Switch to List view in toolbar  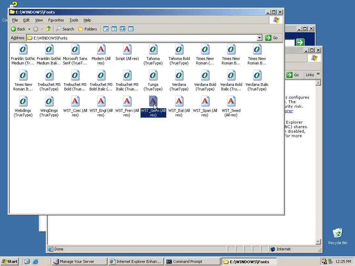114,29
